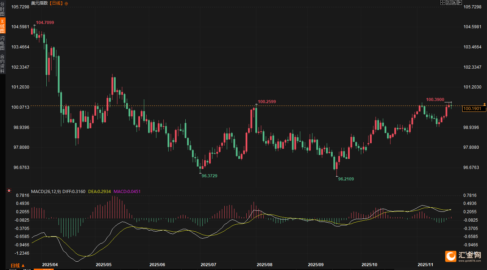The image size is (487, 270).
Task: Open the red MACD indicator settings icon
Action: [x=9, y=191]
